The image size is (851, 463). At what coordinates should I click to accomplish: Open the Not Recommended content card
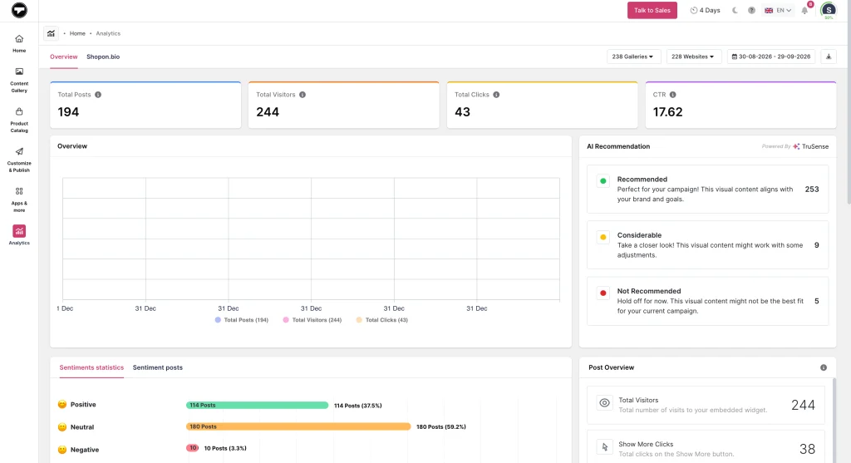coord(707,301)
